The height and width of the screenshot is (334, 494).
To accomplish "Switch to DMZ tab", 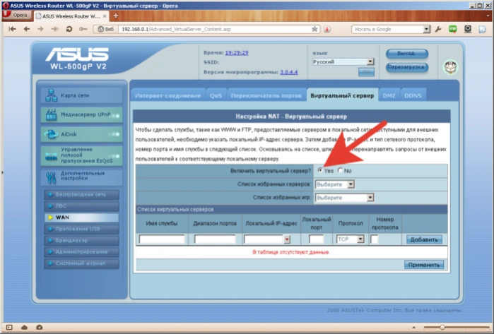I will (389, 96).
